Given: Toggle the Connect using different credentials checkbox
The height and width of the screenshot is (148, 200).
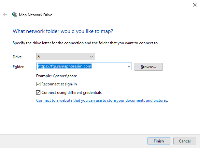Looking at the screenshot, I should click(39, 92).
